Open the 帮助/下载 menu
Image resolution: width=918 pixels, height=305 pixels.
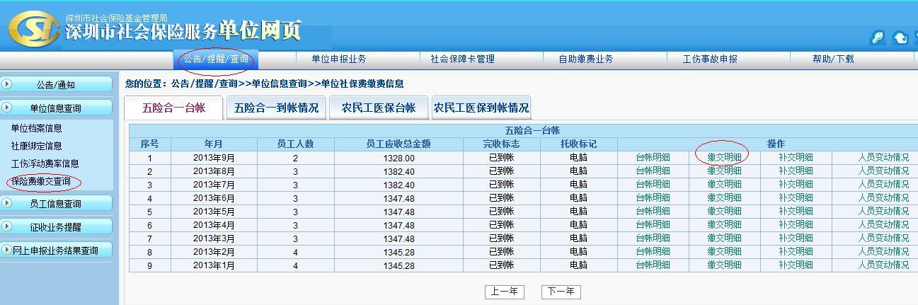pos(833,59)
